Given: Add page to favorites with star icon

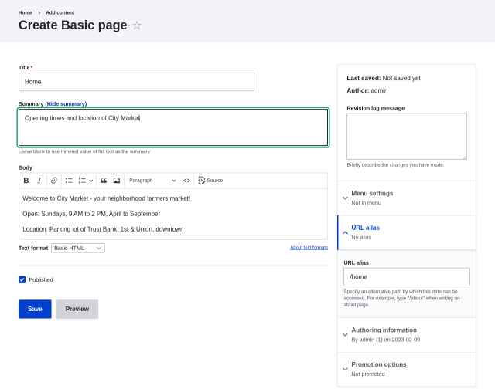Looking at the screenshot, I should 137,25.
